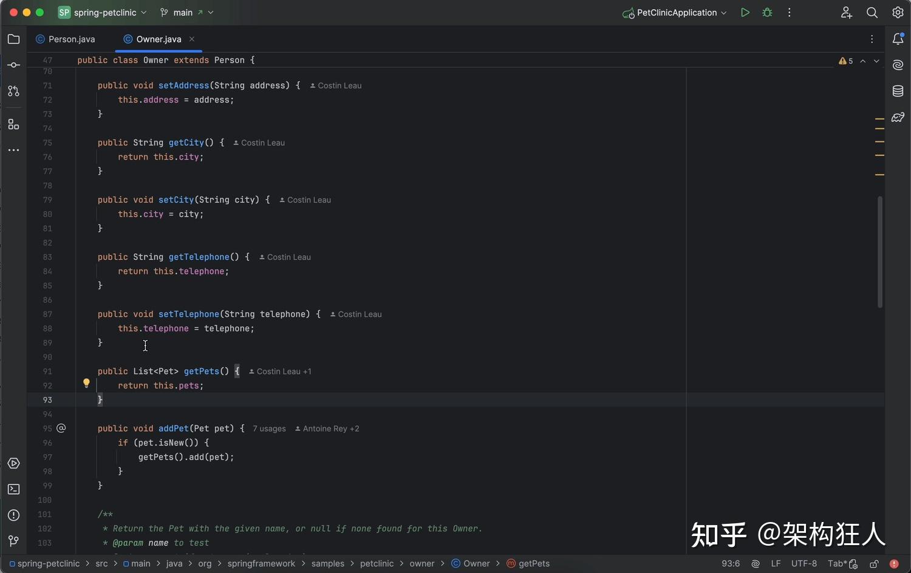Show more tool windows in left sidebar
This screenshot has height=573, width=911.
coord(13,150)
